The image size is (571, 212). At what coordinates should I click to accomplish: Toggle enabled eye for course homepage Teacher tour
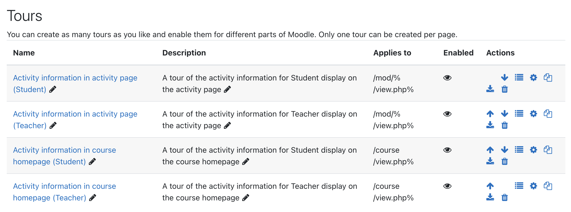click(447, 186)
